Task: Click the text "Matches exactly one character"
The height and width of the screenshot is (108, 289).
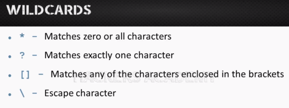Action: [109, 55]
